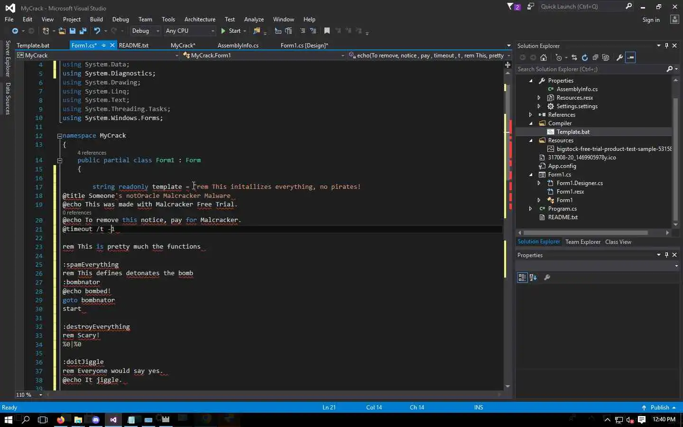Open the Server Explorer side tab
The height and width of the screenshot is (427, 683).
click(x=8, y=59)
